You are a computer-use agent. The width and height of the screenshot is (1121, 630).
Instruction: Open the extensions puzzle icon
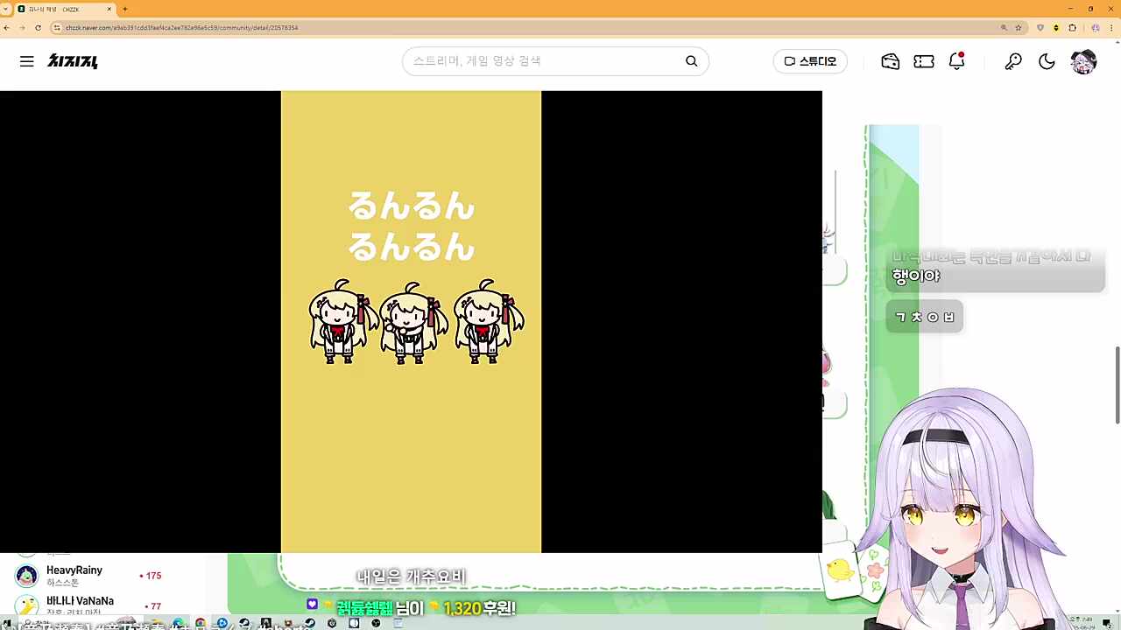tap(1072, 28)
